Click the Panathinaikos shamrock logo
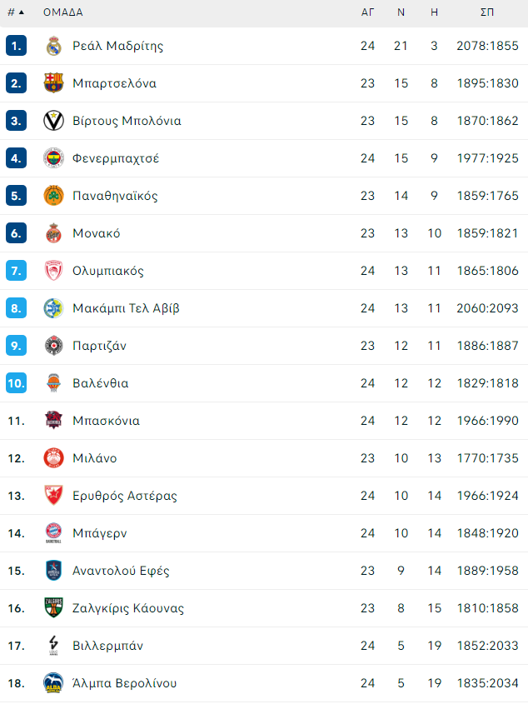Viewport: 528px width, 704px height. pos(53,196)
